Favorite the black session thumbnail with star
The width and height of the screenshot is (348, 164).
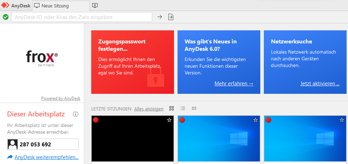pyautogui.click(x=169, y=120)
